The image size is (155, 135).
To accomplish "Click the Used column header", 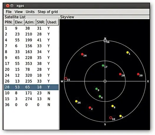I will coord(52,22).
